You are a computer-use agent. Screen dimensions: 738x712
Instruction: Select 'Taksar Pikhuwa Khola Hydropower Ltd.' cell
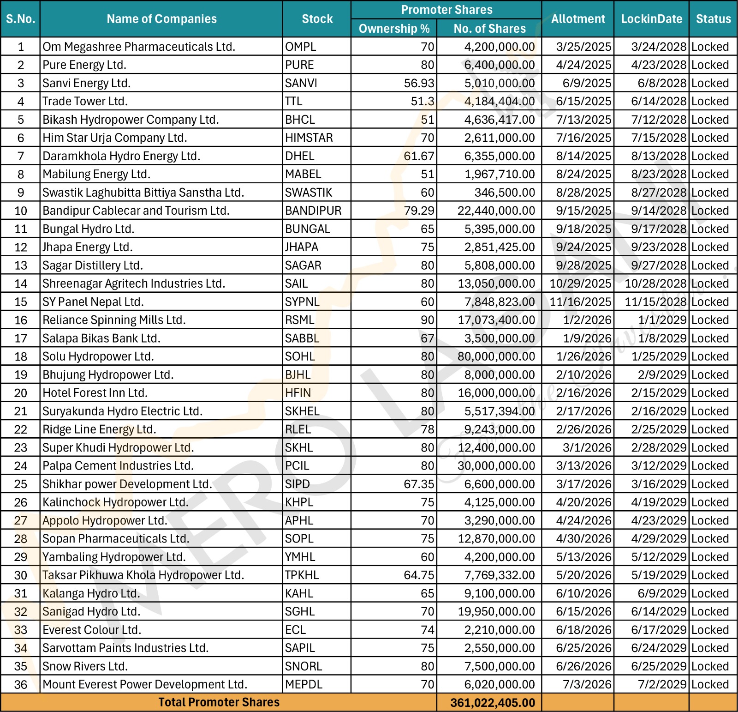click(x=161, y=575)
